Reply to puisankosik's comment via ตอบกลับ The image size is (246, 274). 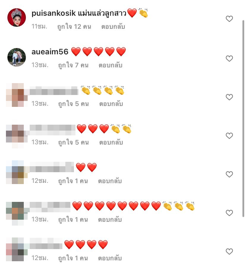[x=113, y=26]
